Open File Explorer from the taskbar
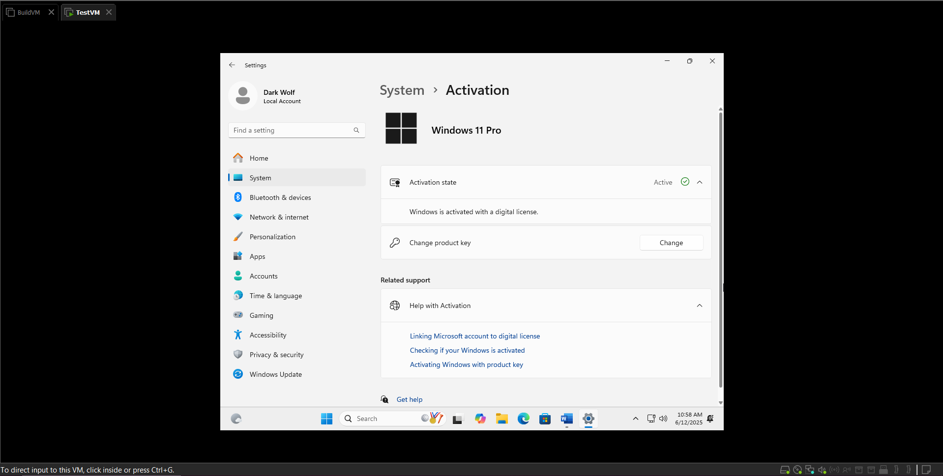Screen dimensions: 943x476 (502, 419)
